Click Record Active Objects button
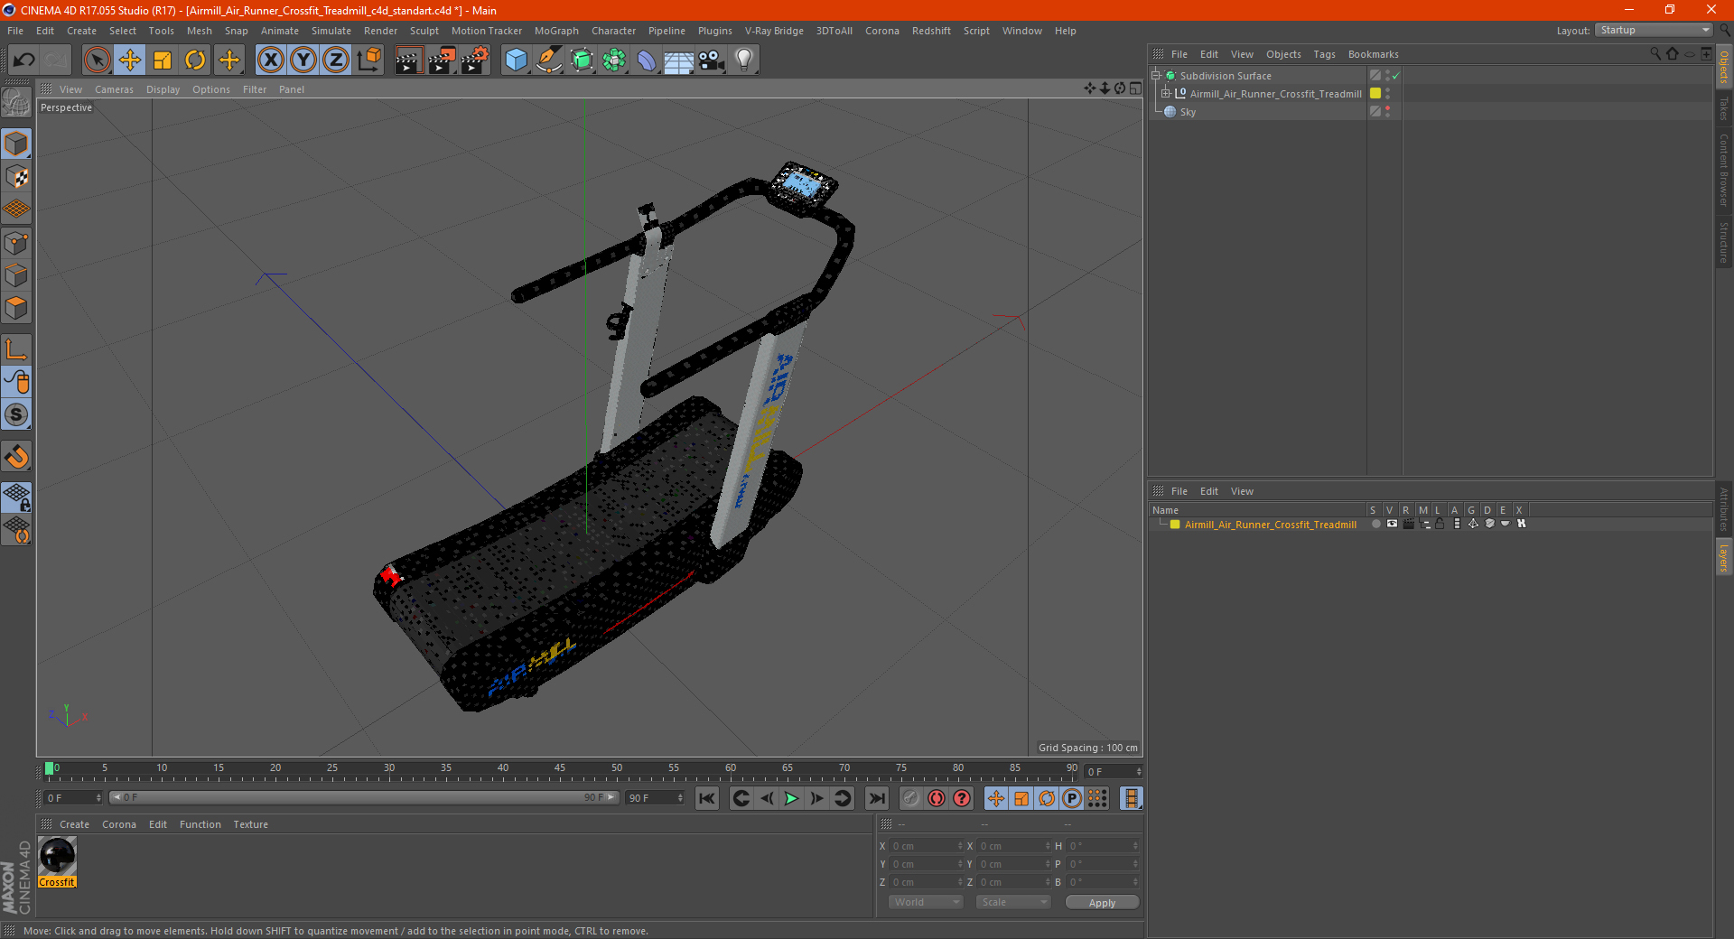Screen dimensions: 1734x939 coord(911,798)
